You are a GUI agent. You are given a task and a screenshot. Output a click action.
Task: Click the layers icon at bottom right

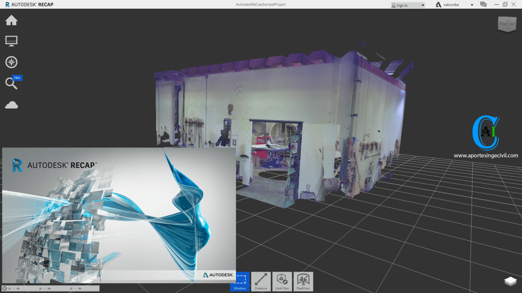pos(510,281)
